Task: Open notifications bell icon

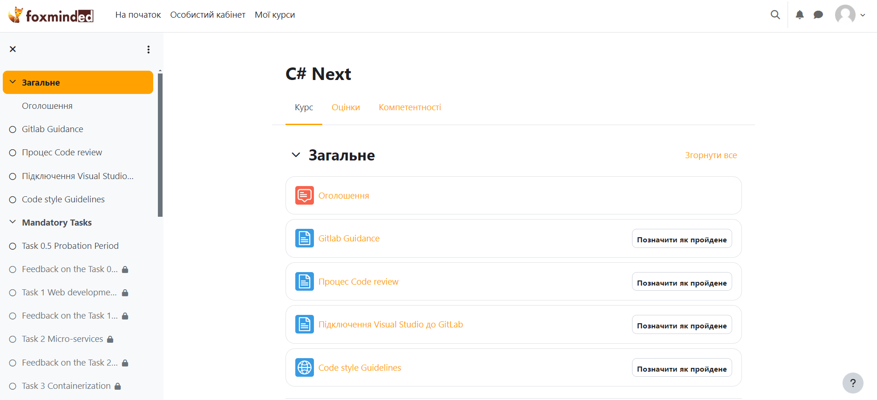Action: (x=800, y=15)
